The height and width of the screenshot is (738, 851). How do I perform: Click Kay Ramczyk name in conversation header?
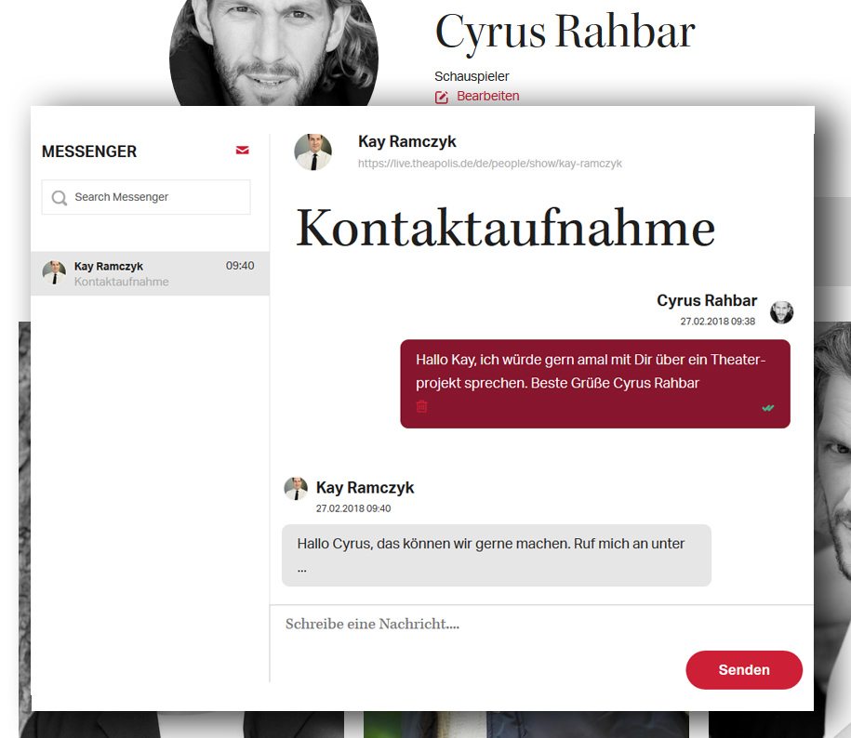coord(407,141)
